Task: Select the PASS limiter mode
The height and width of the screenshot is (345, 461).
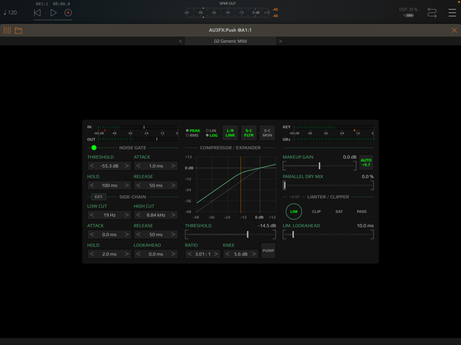Action: click(362, 212)
